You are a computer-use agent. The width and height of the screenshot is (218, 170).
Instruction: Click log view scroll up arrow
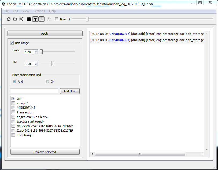coord(207,34)
